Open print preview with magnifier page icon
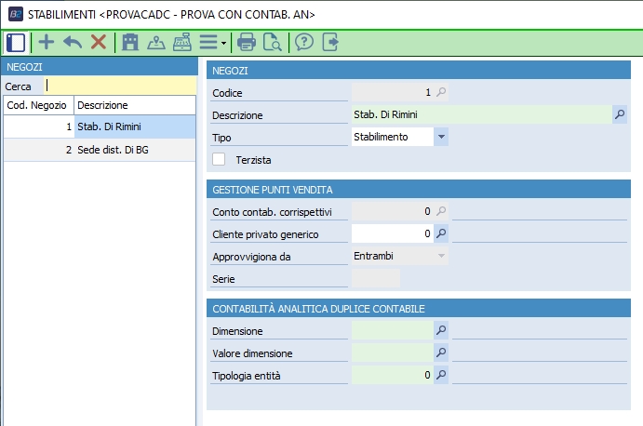 272,42
